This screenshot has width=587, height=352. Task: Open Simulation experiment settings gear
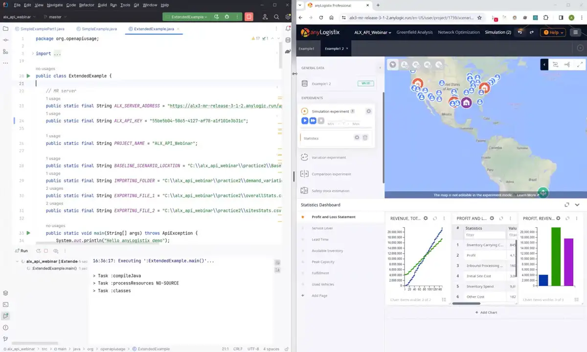(x=369, y=111)
